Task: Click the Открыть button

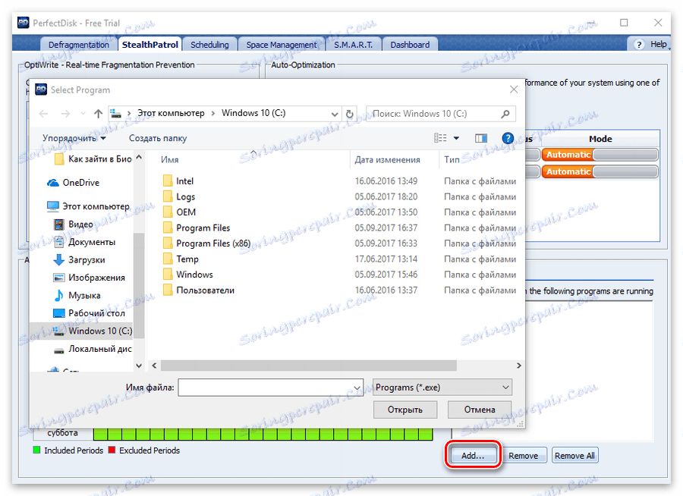Action: [405, 410]
